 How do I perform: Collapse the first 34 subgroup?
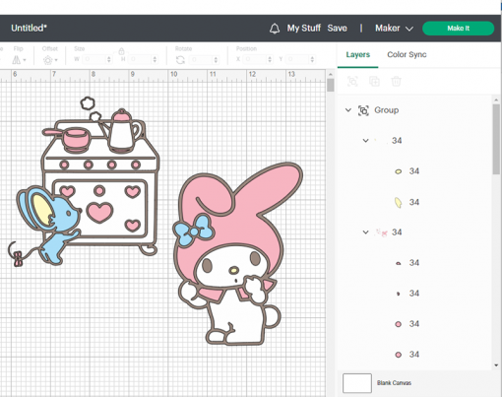pos(365,141)
